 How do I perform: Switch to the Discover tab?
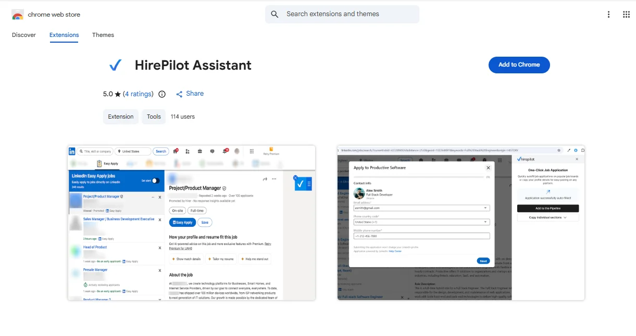click(24, 35)
